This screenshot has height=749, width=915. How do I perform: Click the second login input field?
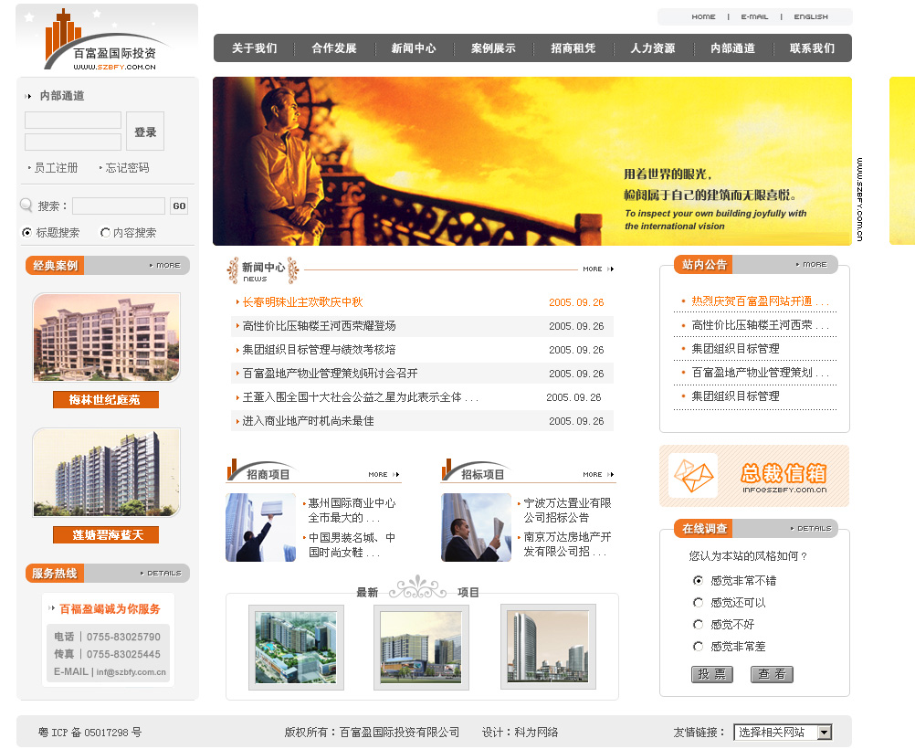[73, 142]
